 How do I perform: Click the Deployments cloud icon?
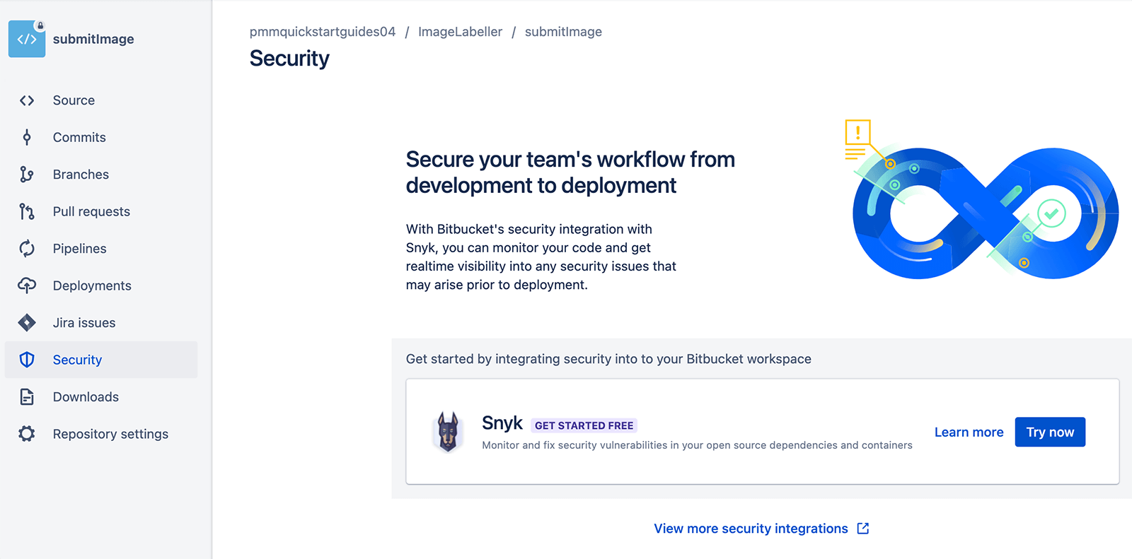tap(26, 286)
